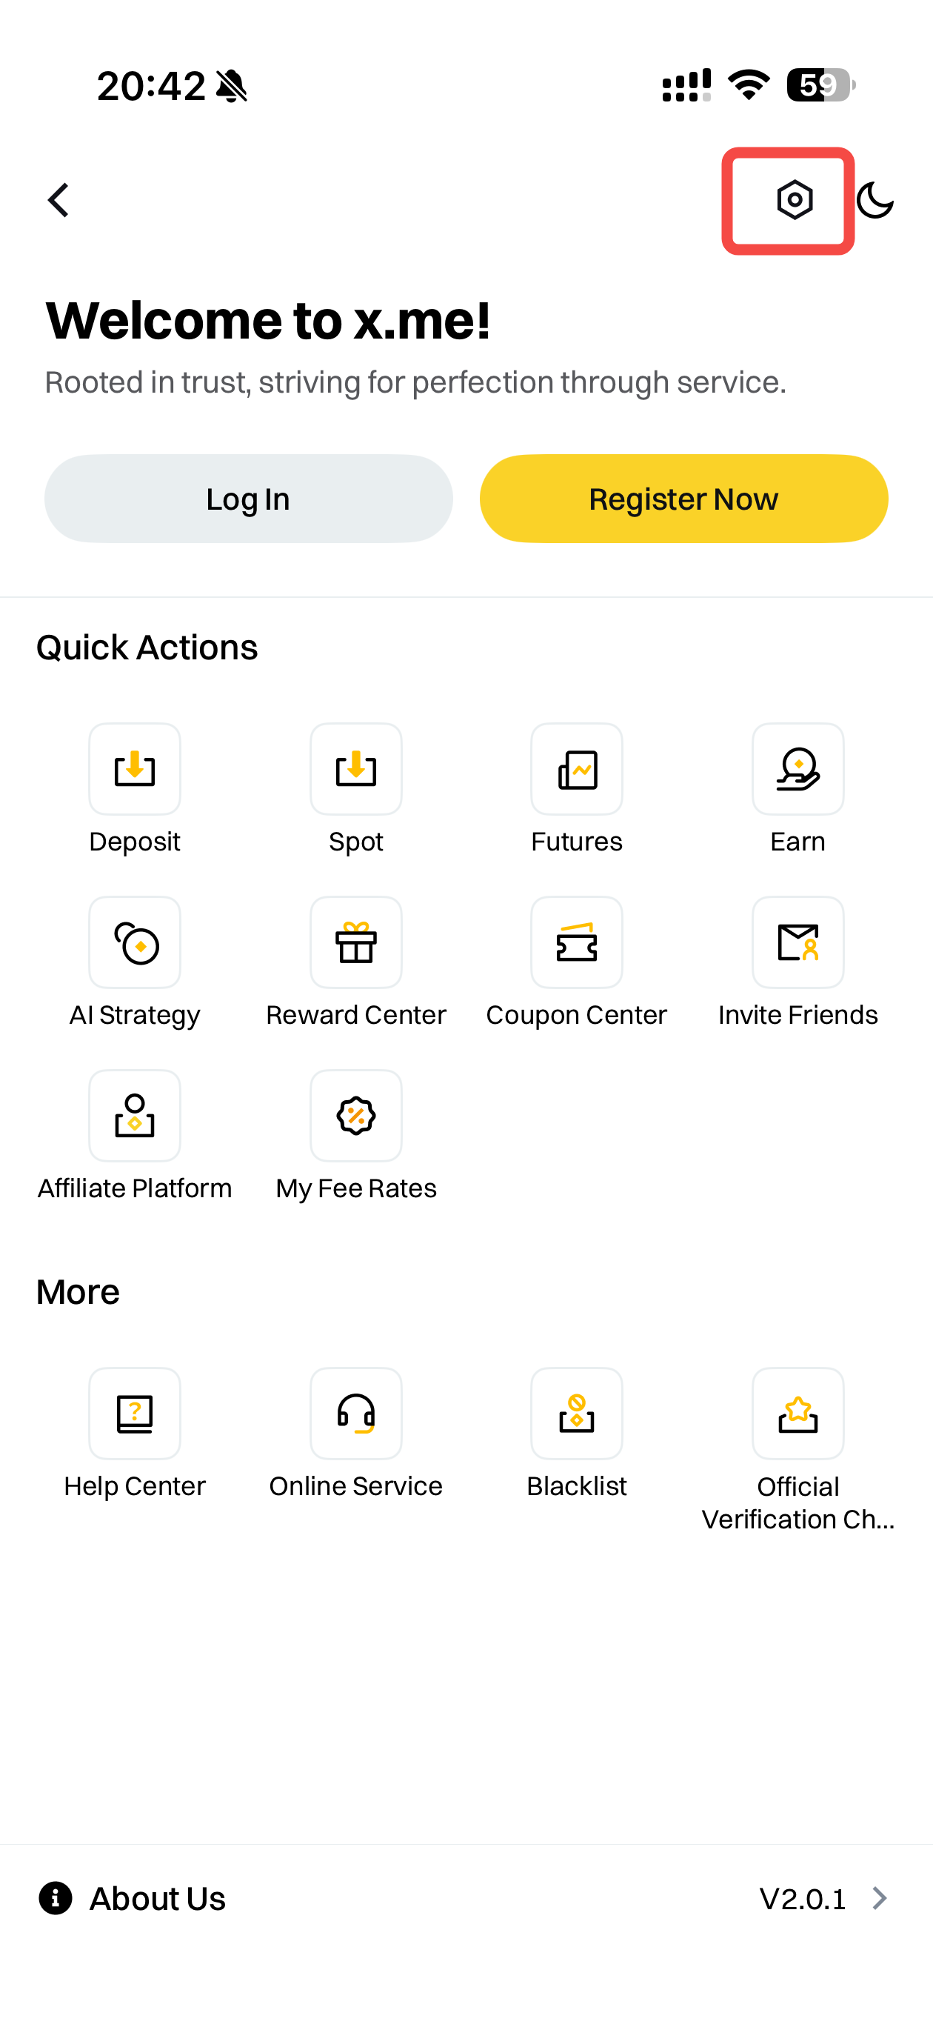Tap the Deposit quick action icon

click(135, 769)
